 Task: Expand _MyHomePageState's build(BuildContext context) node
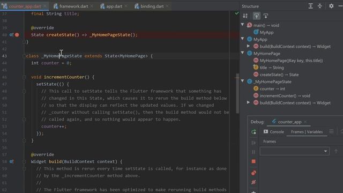click(x=248, y=102)
